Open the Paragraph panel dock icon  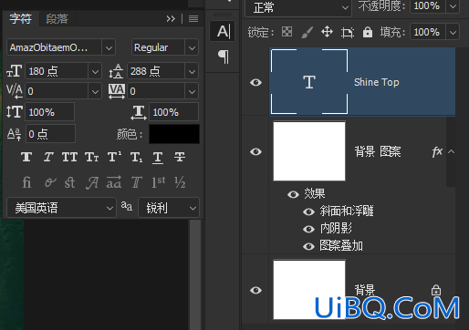[224, 57]
